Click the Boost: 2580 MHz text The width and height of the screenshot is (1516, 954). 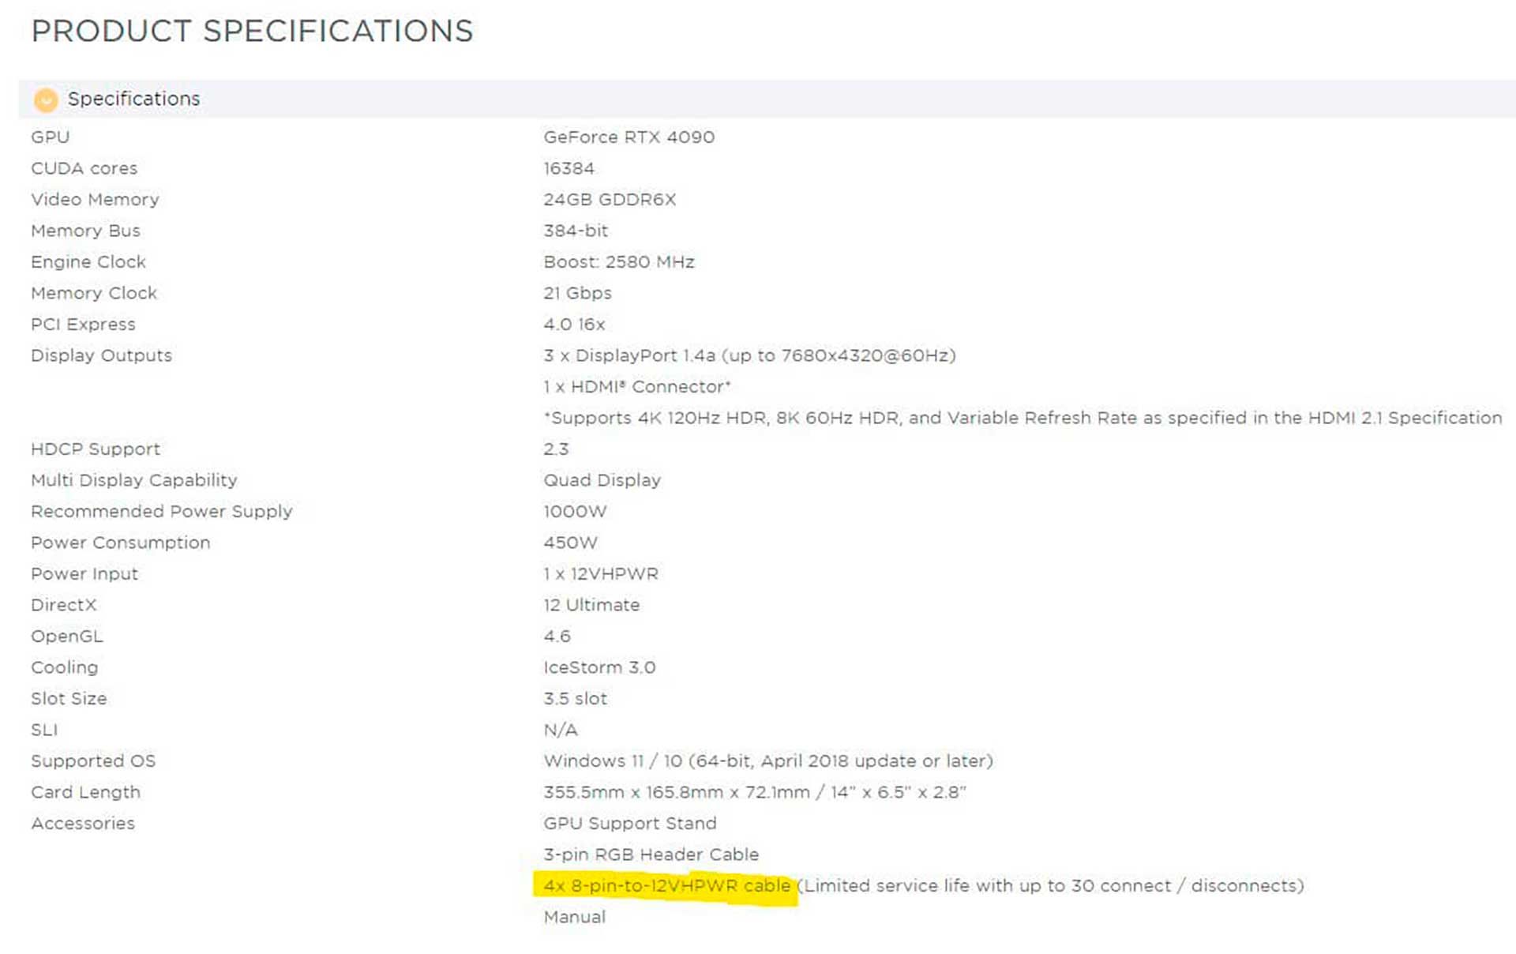point(618,262)
